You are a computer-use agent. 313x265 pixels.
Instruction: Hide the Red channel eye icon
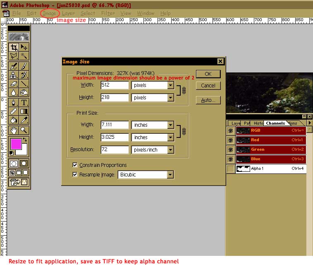coord(230,140)
